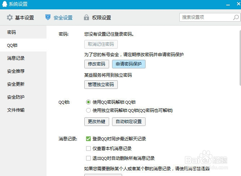Click the 管理独立密码 button
This screenshot has height=176, width=241.
click(x=101, y=85)
